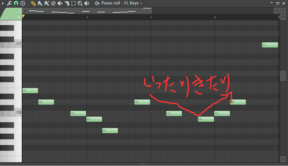Select the Slice blade tool
The width and height of the screenshot is (288, 166).
[67, 3]
